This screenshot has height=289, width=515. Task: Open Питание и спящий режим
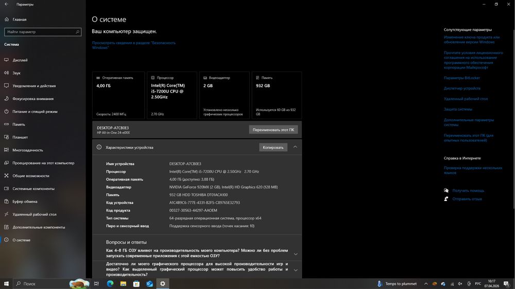coord(35,112)
